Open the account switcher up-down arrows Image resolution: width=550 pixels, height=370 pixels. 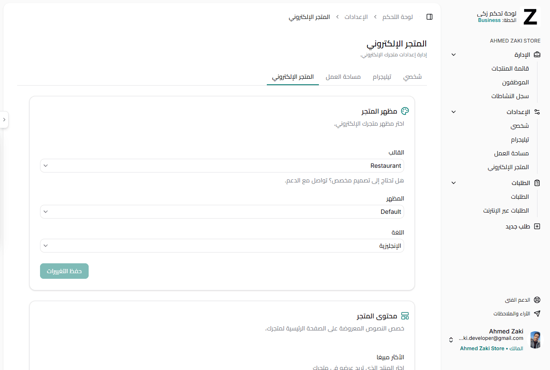(451, 340)
